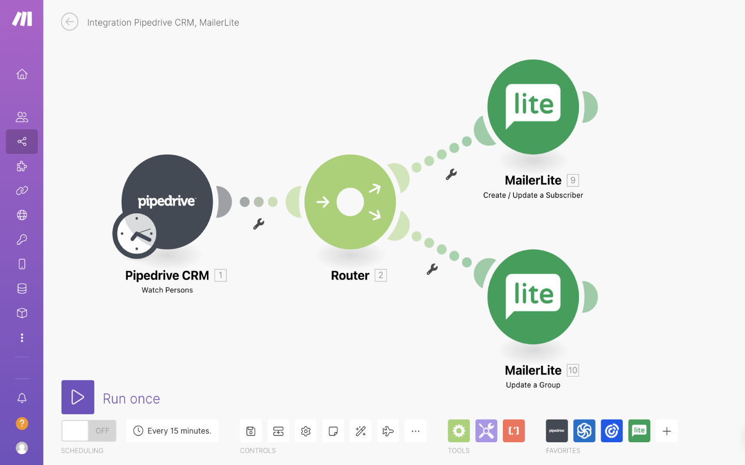Image resolution: width=745 pixels, height=465 pixels.
Task: Open the Webhooks section in the sidebar
Action: point(22,215)
